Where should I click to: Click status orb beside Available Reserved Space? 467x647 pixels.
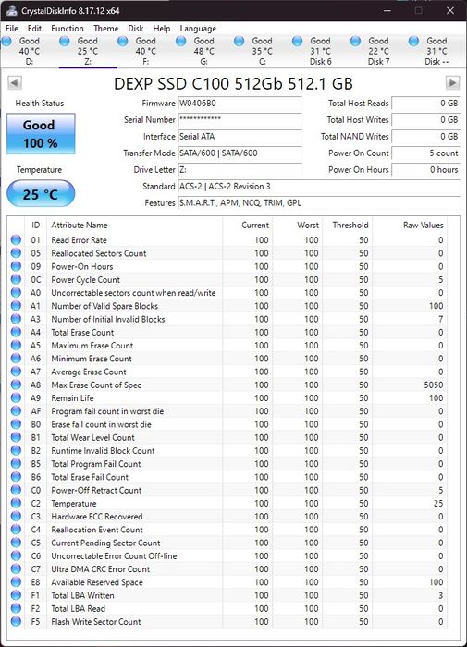(16, 582)
